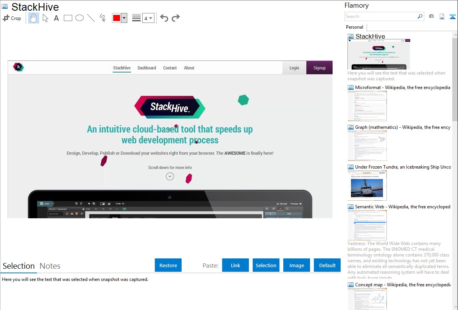The image size is (458, 310).
Task: Open the line width 4 dropdown
Action: tap(148, 18)
